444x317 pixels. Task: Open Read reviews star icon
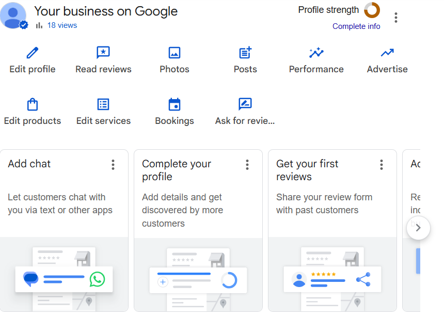click(x=103, y=53)
